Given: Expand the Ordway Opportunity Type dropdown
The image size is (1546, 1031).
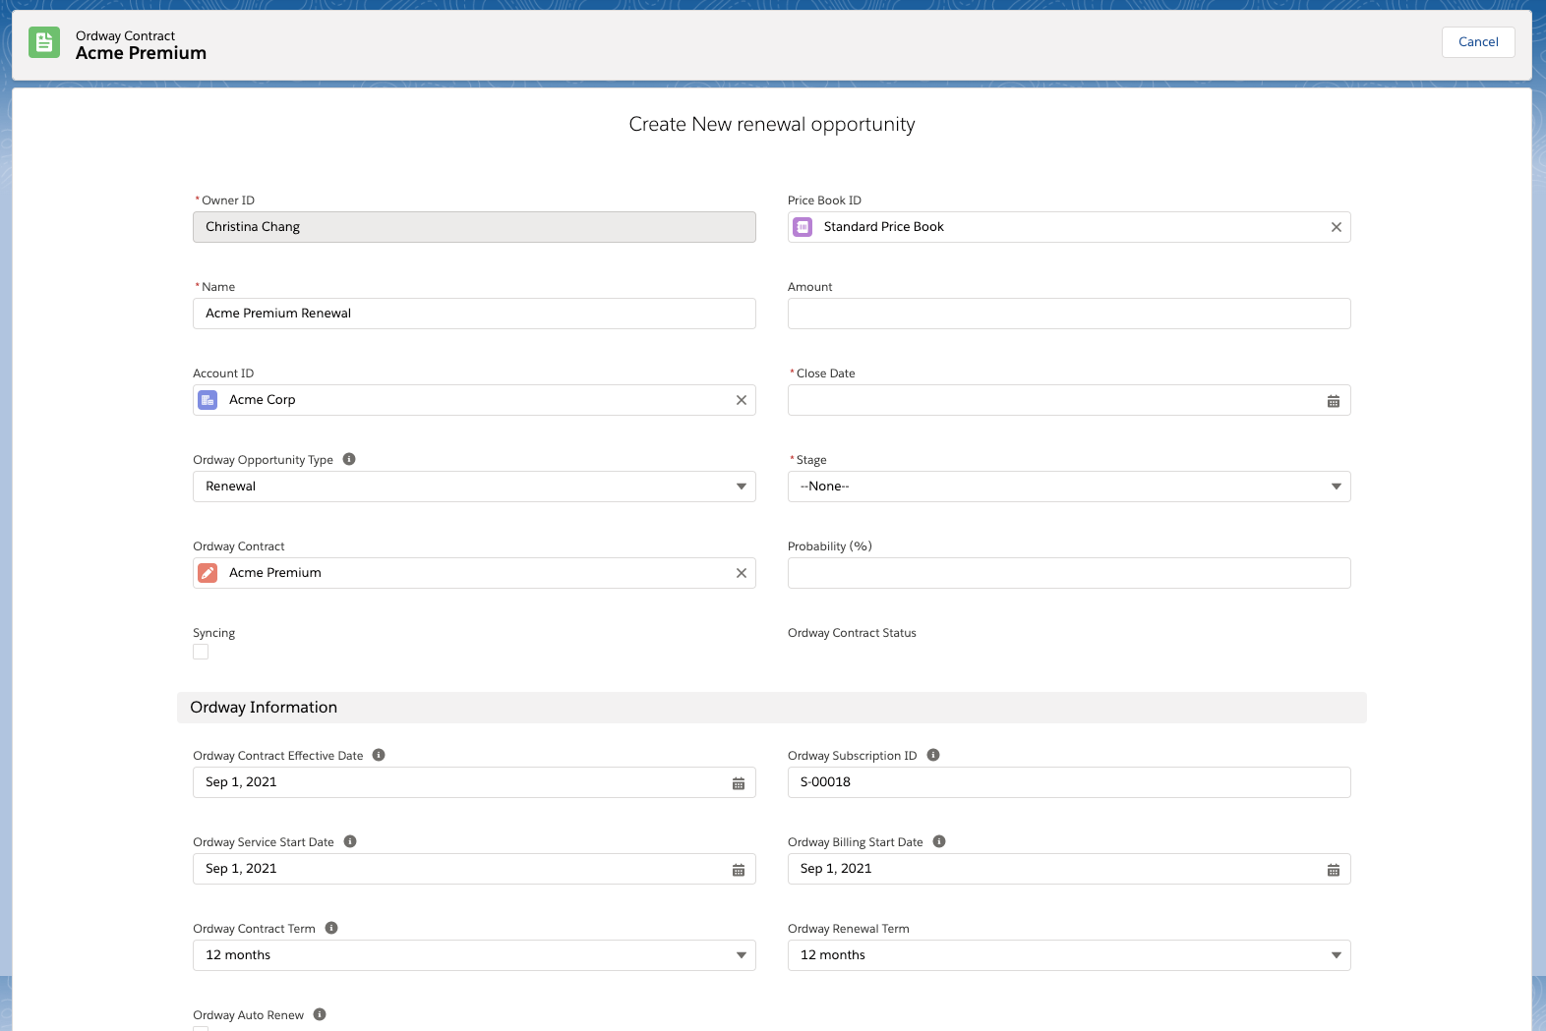Looking at the screenshot, I should 474,487.
